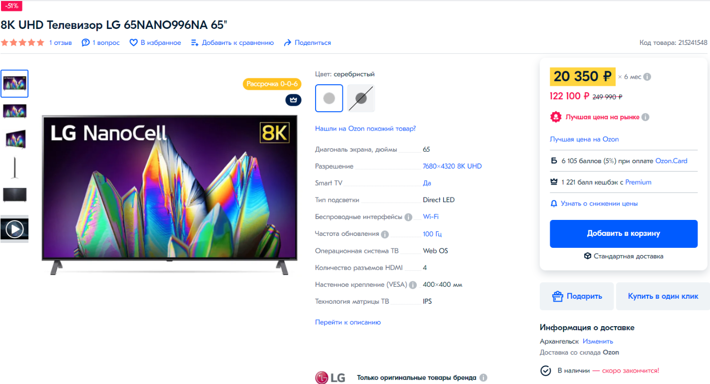710x384 pixels.
Task: Open the Перейти к описанию link
Action: click(x=348, y=322)
